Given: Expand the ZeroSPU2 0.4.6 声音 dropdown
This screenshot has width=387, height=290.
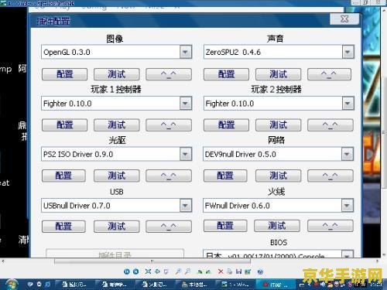Looking at the screenshot, I should pos(348,52).
